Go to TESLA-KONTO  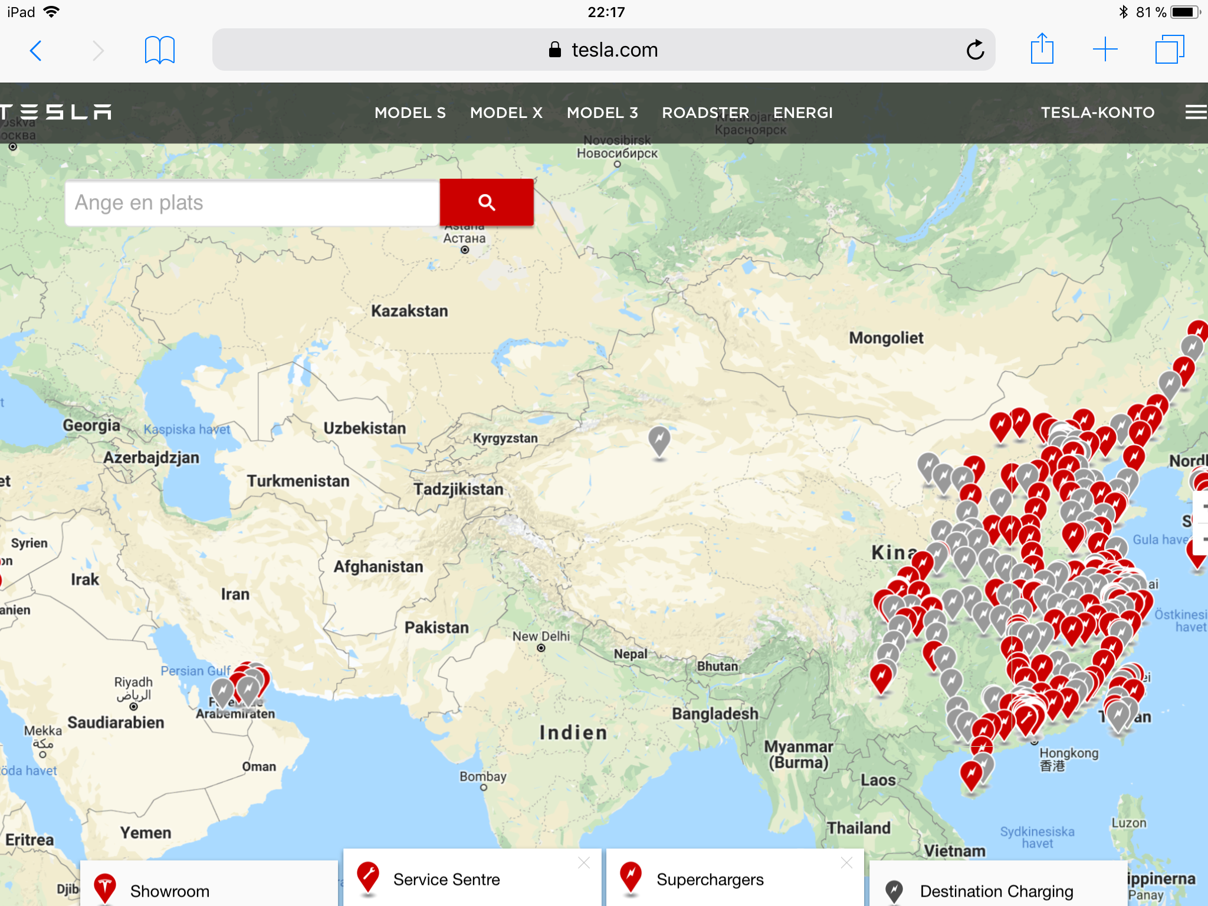coord(1097,113)
